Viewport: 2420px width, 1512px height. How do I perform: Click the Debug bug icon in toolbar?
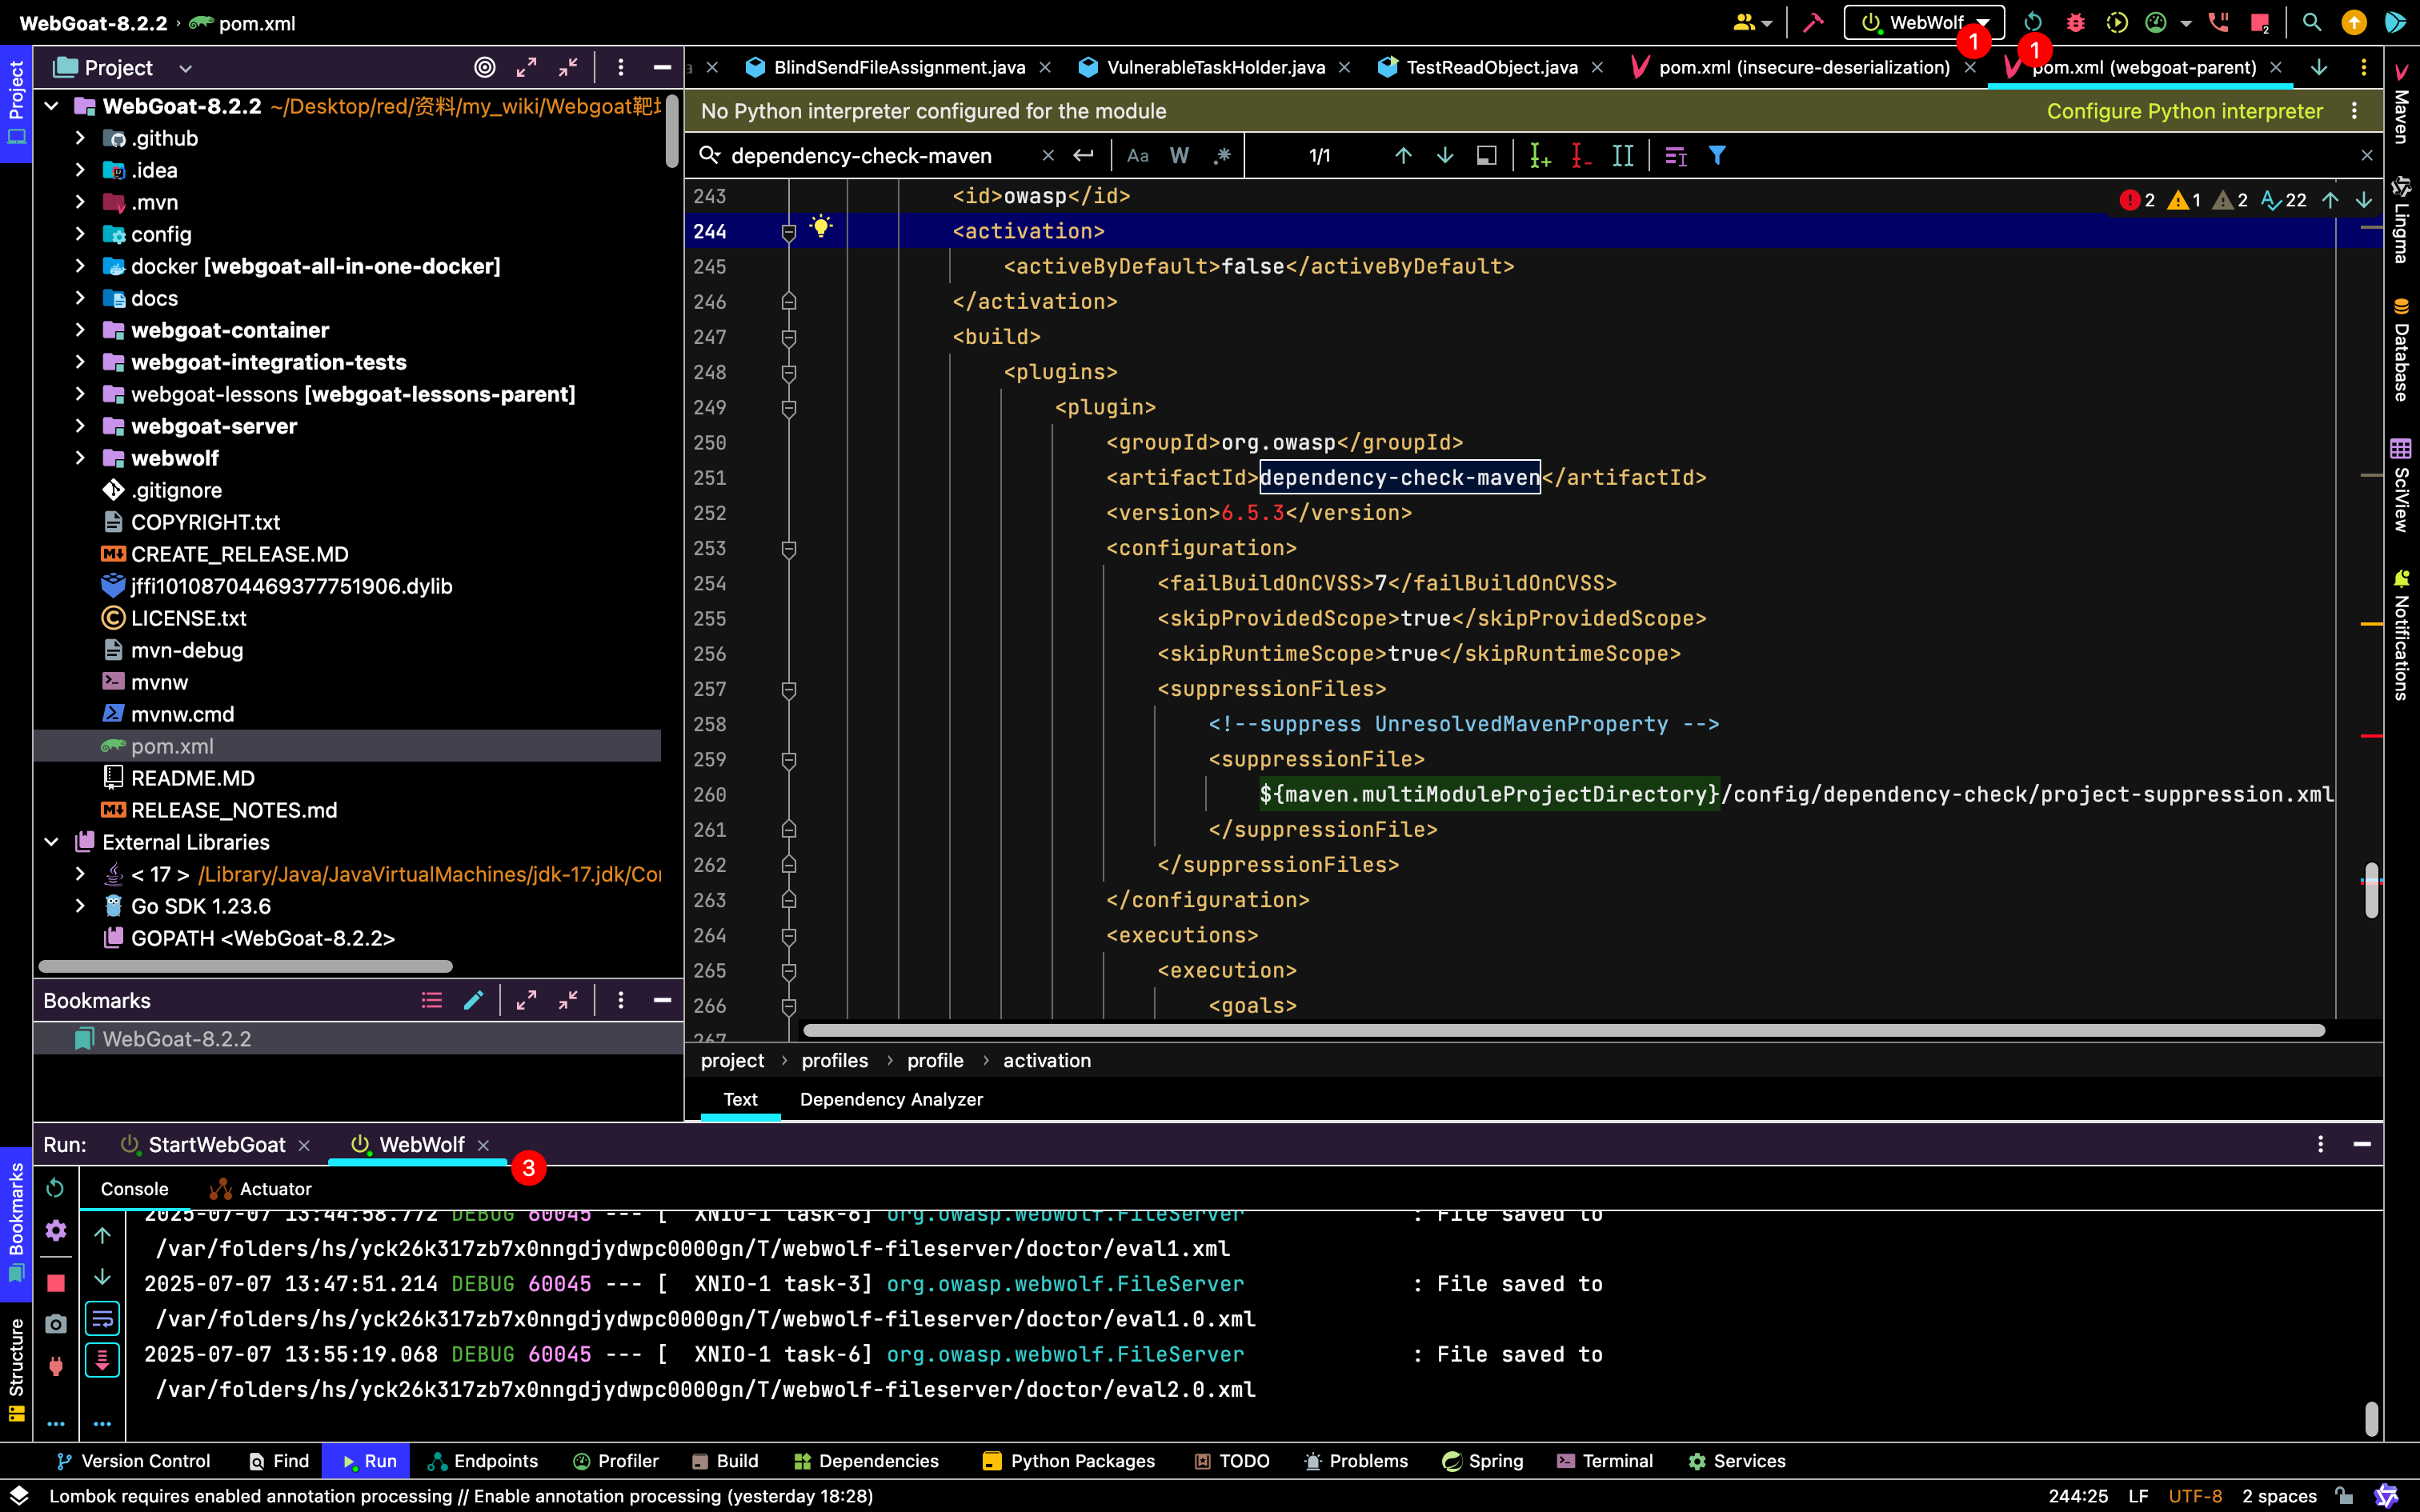[2075, 22]
